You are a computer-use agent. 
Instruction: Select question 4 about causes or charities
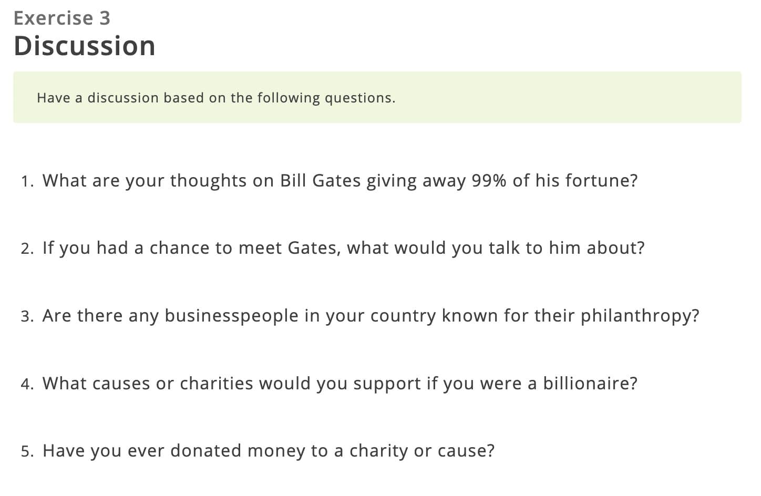pyautogui.click(x=340, y=384)
